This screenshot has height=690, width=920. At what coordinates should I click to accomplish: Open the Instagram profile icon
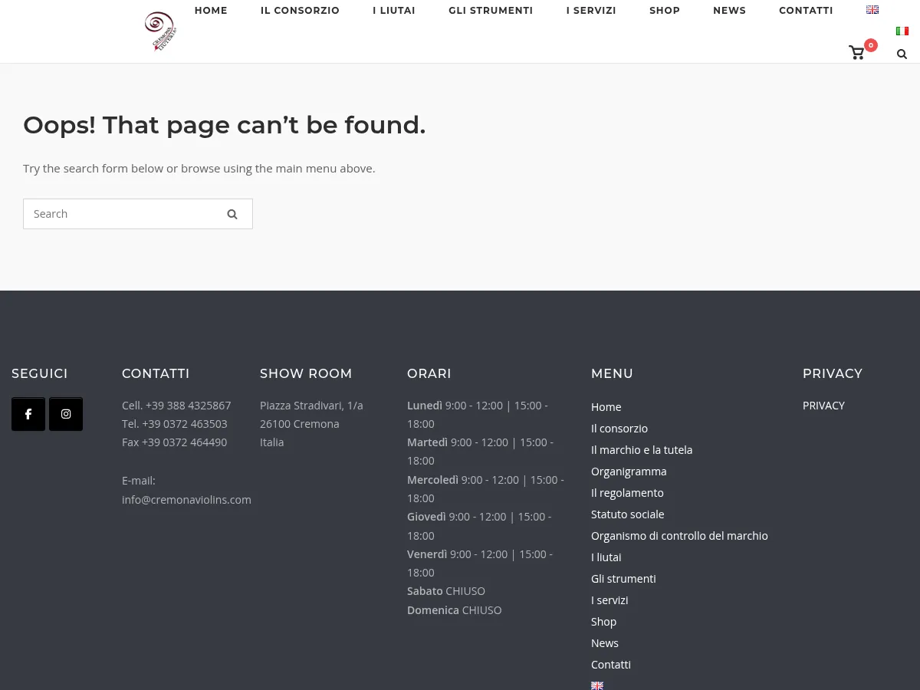pyautogui.click(x=66, y=414)
